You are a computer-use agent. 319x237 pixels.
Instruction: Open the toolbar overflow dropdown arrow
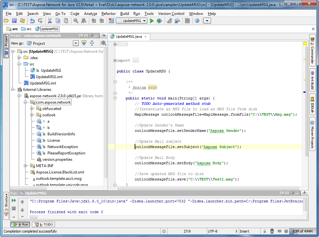click(x=207, y=21)
